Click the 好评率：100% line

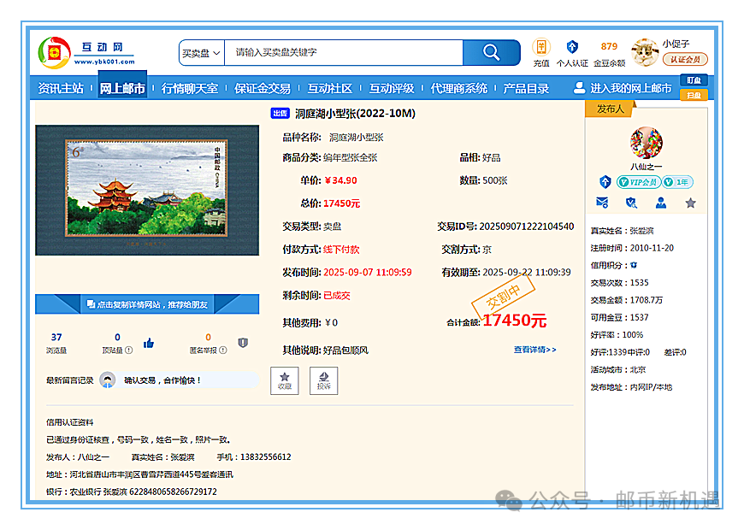pyautogui.click(x=617, y=335)
